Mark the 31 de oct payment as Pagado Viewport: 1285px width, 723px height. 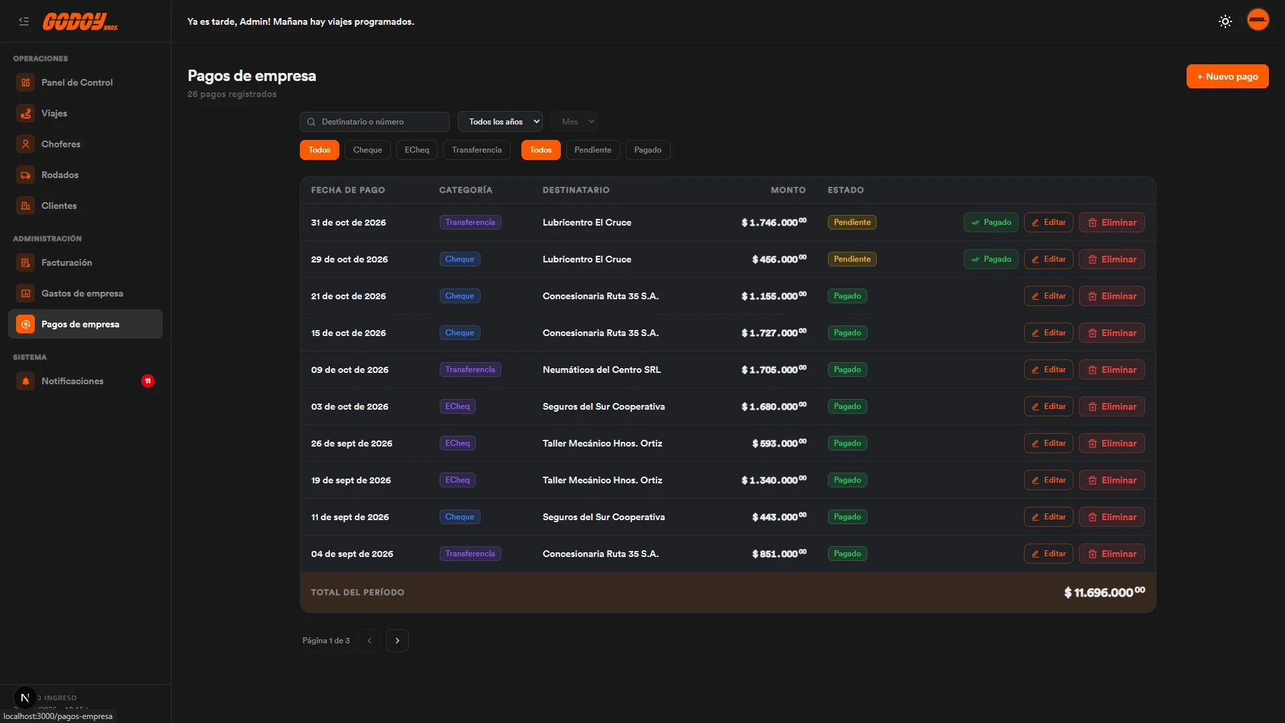pos(991,222)
